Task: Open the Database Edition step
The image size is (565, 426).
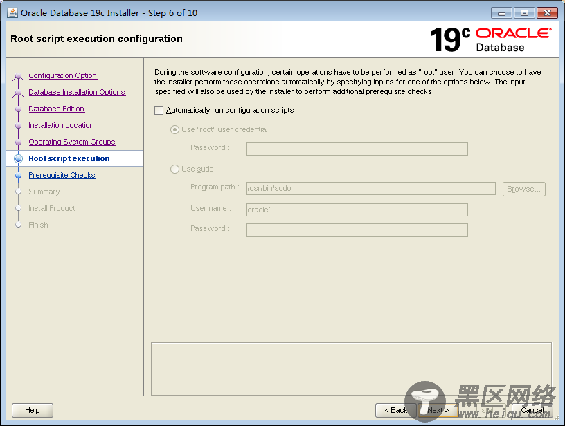Action: tap(57, 109)
